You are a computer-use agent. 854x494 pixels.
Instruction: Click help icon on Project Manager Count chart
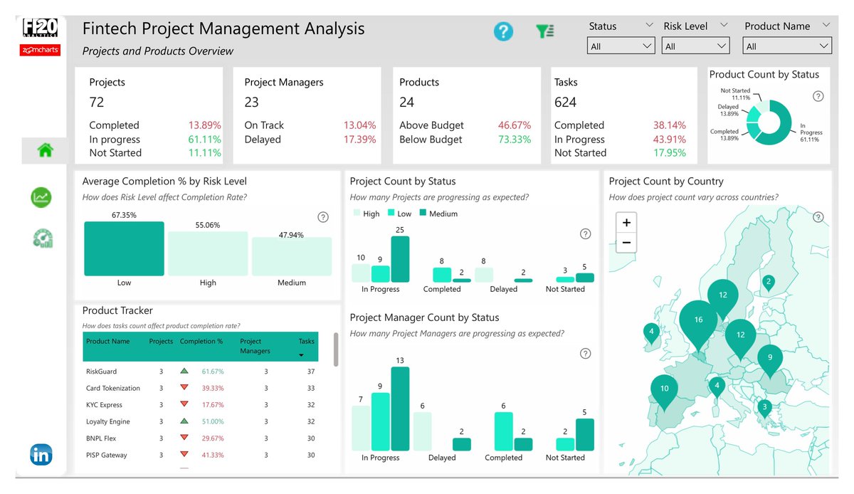point(585,353)
